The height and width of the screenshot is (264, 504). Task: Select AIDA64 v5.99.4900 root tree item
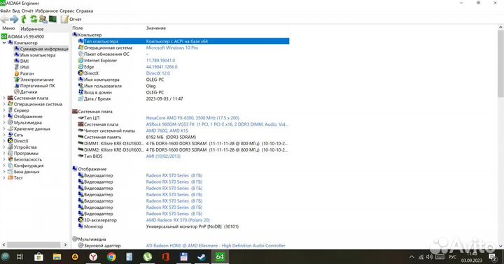(x=22, y=36)
